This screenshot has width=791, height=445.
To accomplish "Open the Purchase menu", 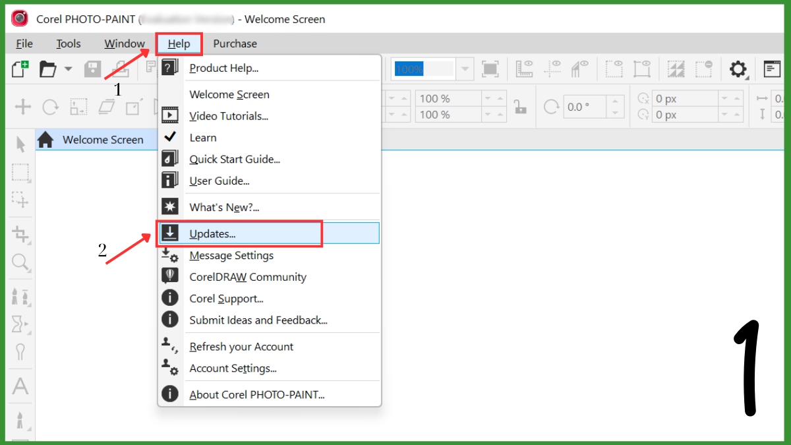I will [235, 44].
